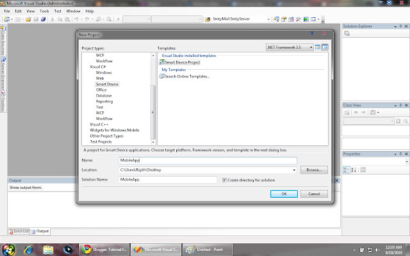Select Categorized view in Properties panel
Screen dimensions: 410x256
pyautogui.click(x=346, y=170)
